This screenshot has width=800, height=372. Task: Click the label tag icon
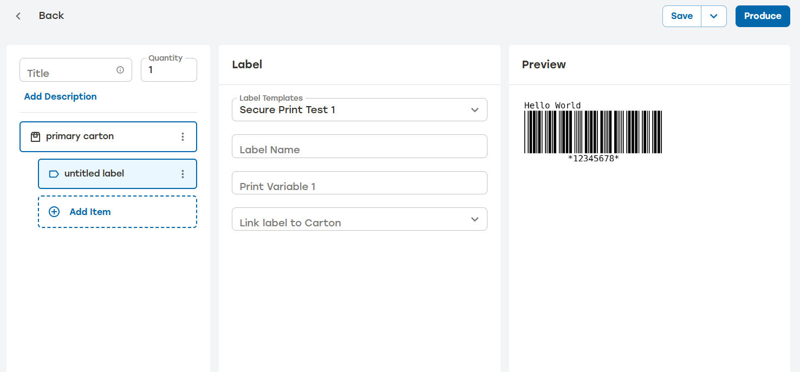pyautogui.click(x=54, y=174)
